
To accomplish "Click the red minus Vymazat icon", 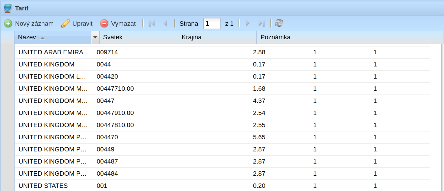I will [x=104, y=23].
